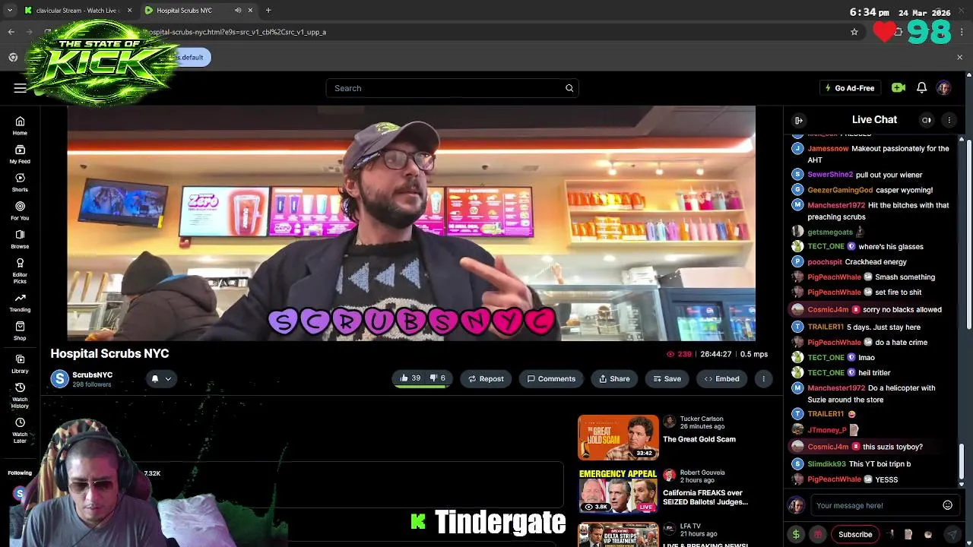The height and width of the screenshot is (547, 973).
Task: Pop out the Live Chat window
Action: (x=927, y=120)
